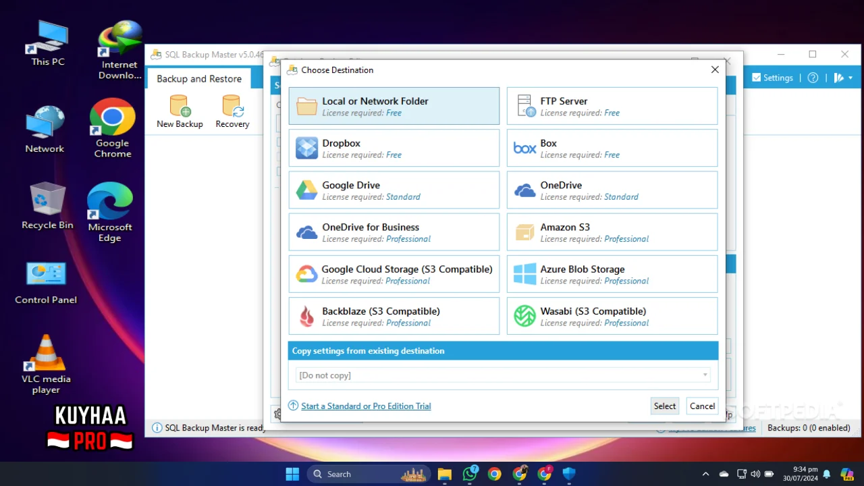Click the Backups: 0 status text
The width and height of the screenshot is (864, 486).
click(x=809, y=428)
